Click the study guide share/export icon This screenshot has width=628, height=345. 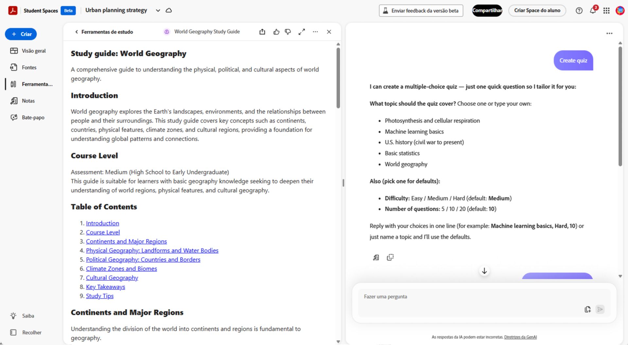262,32
